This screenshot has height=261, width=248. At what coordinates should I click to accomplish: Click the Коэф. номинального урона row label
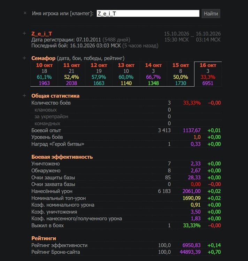coord(63,205)
